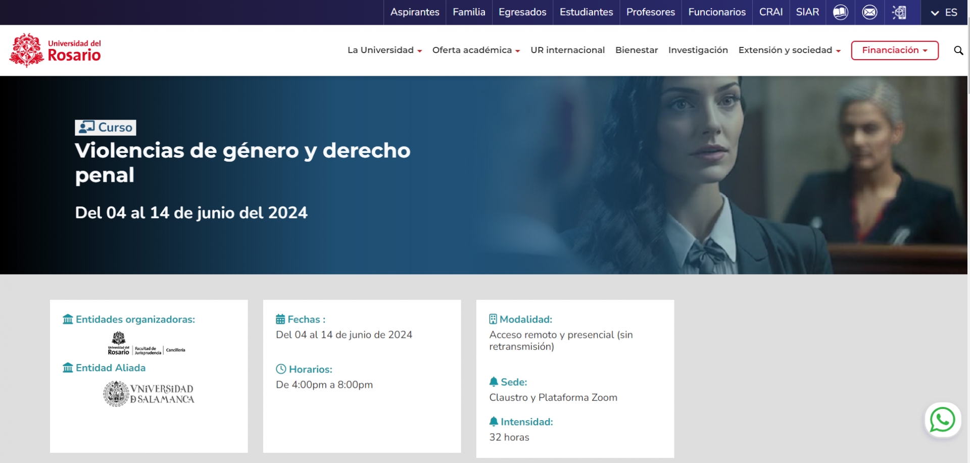Open the Oferta académica dropdown
970x463 pixels.
[x=476, y=50]
